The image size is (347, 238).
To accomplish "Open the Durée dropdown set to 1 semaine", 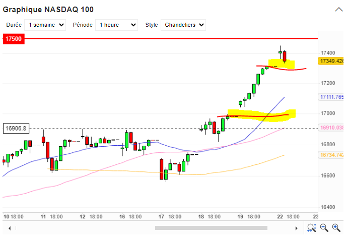I will point(45,25).
